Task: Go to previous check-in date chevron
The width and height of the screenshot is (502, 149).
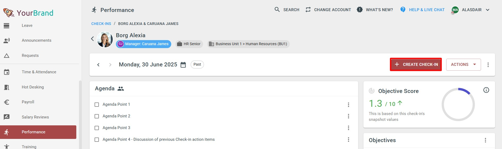Action: [98, 65]
